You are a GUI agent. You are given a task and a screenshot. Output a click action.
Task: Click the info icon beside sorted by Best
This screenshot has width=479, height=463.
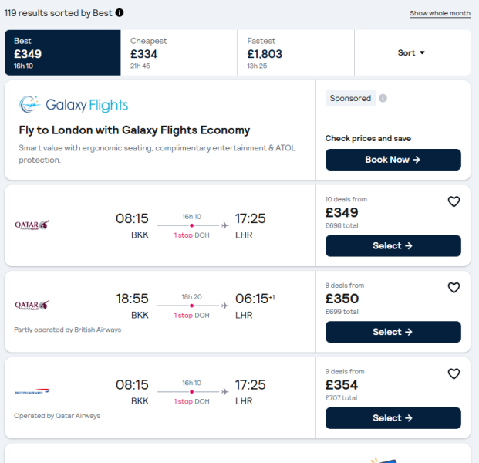click(x=120, y=13)
